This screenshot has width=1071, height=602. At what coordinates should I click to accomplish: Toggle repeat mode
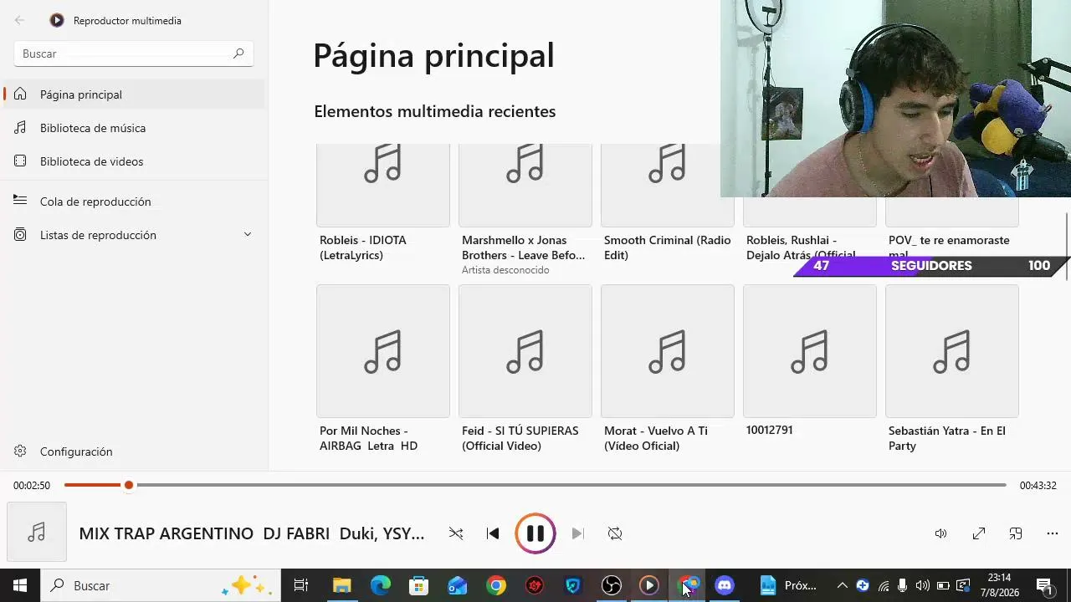pos(615,533)
